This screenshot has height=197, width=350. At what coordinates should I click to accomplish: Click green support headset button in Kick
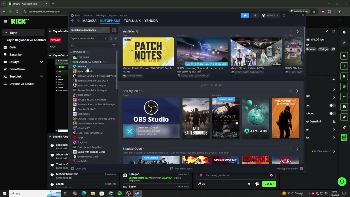click(341, 182)
